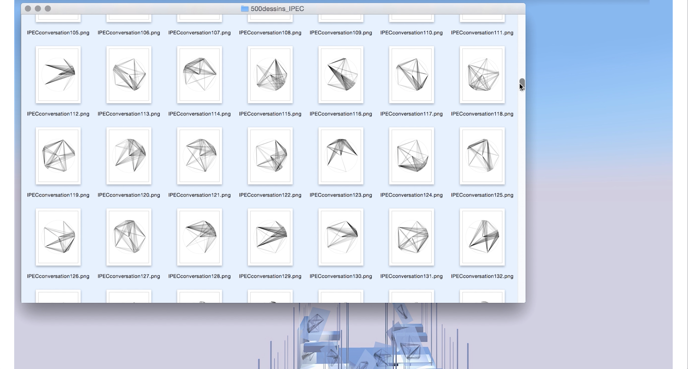This screenshot has height=369, width=688.
Task: Select the IPECconversation112.png file thumbnail
Action: (58, 75)
